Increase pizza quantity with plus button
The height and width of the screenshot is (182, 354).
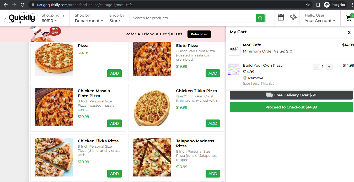coord(329,67)
